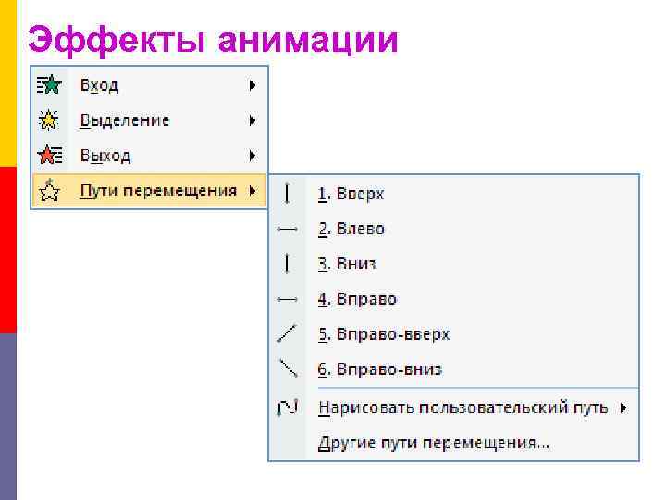666x500 pixels.
Task: Click the yellow star Emphasis icon
Action: click(49, 119)
